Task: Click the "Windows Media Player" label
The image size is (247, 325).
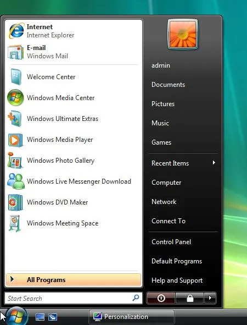Action: pos(60,140)
